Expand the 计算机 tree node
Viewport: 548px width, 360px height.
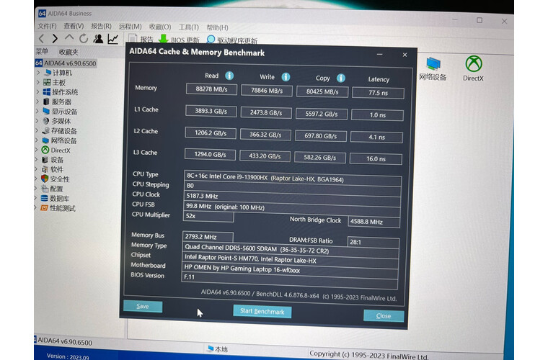(38, 73)
